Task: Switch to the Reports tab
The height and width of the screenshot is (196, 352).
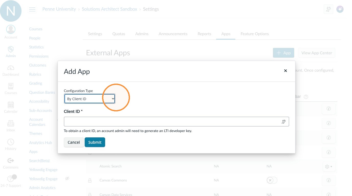Action: pyautogui.click(x=204, y=34)
